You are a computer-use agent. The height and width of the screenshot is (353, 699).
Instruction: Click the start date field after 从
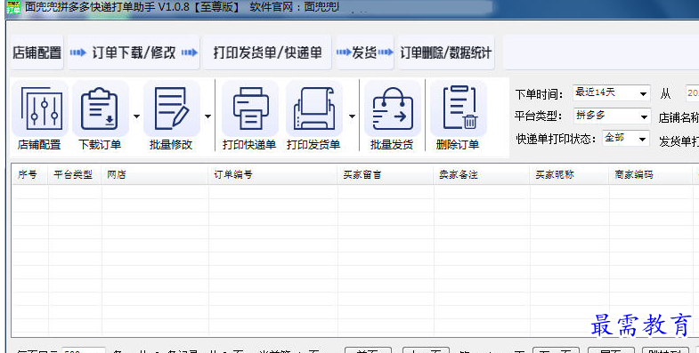coord(692,93)
